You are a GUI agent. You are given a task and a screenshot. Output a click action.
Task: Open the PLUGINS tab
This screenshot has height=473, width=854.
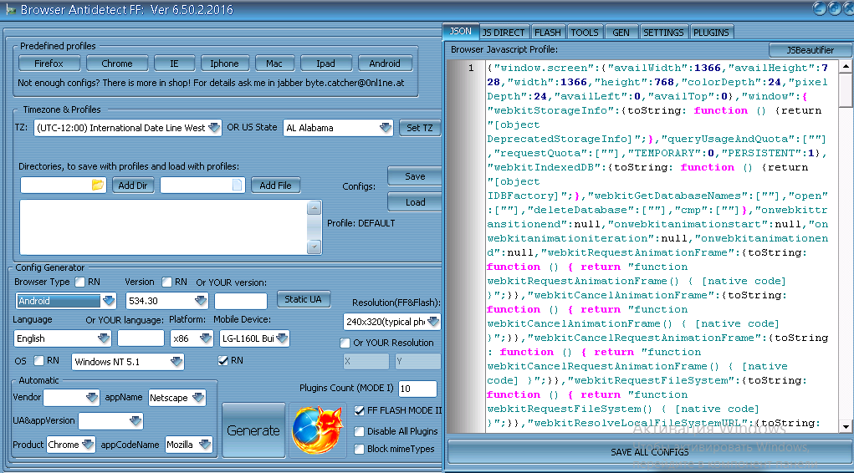(x=712, y=33)
